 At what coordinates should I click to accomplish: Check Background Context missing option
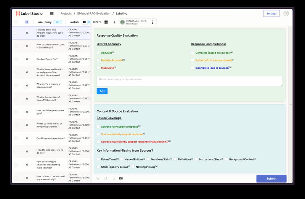[226, 159]
